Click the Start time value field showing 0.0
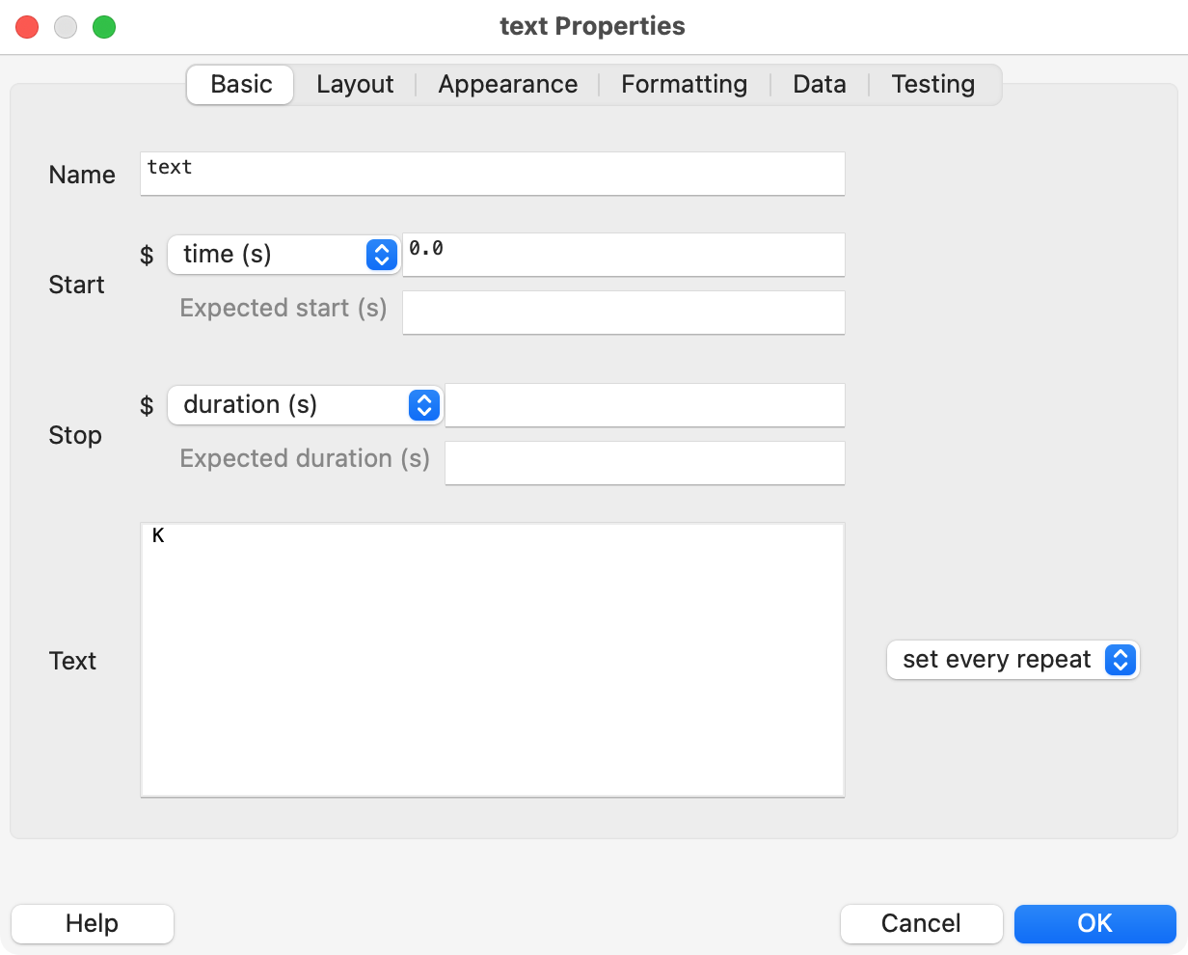This screenshot has height=955, width=1188. [623, 254]
